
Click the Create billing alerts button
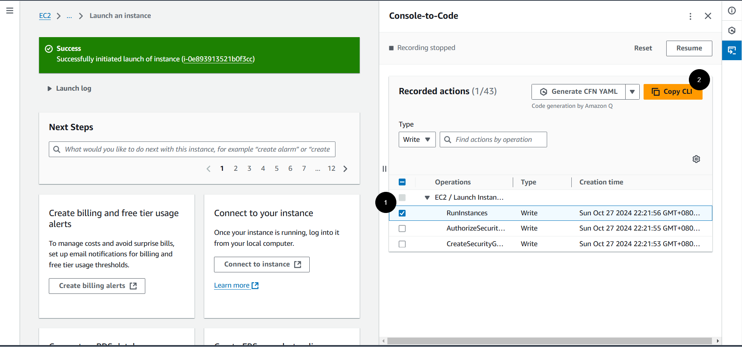point(97,286)
